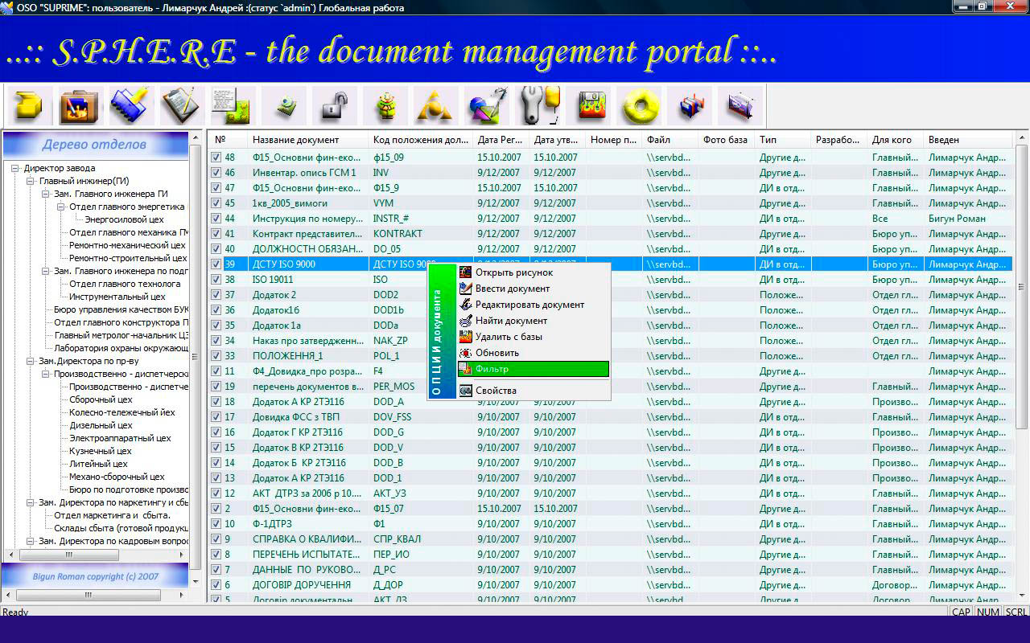Click the red and blue binders icon
This screenshot has width=1030, height=643.
691,105
